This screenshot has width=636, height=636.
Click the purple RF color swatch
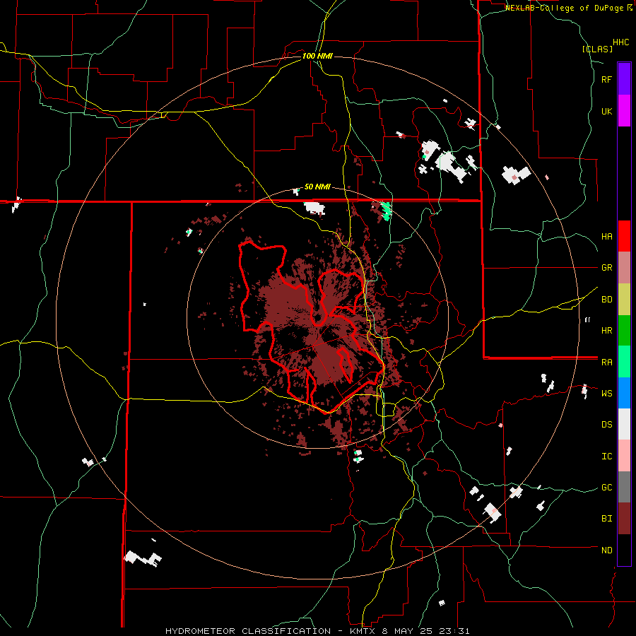click(x=624, y=79)
